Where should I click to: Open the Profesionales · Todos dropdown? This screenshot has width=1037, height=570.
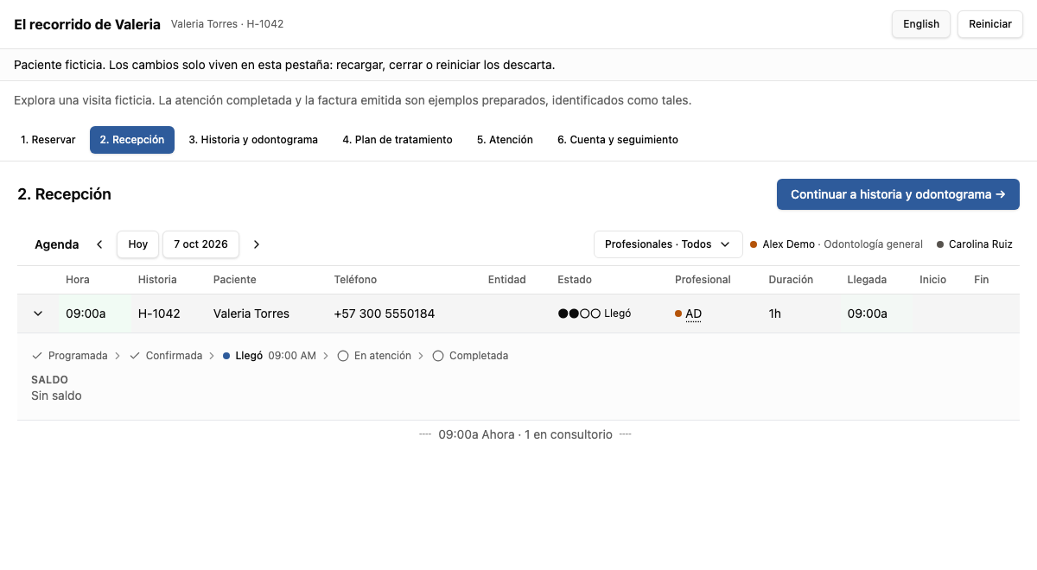[x=668, y=244]
